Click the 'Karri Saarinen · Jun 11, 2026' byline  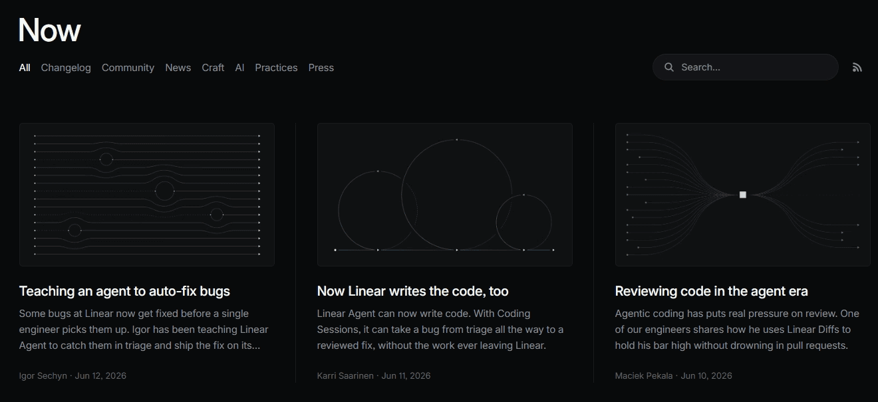[x=374, y=375]
